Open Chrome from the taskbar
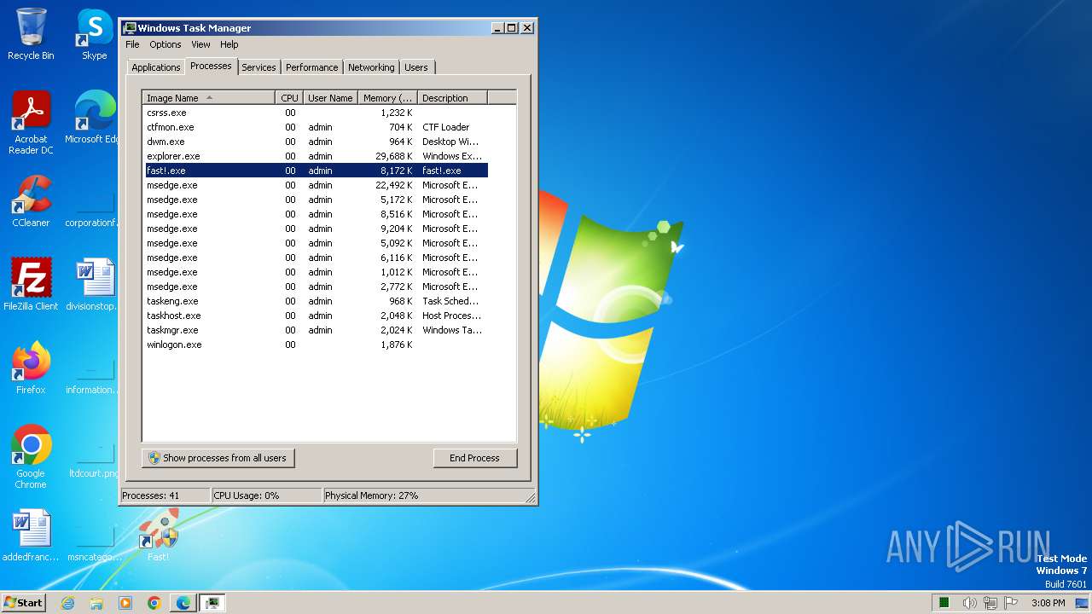 click(x=154, y=603)
